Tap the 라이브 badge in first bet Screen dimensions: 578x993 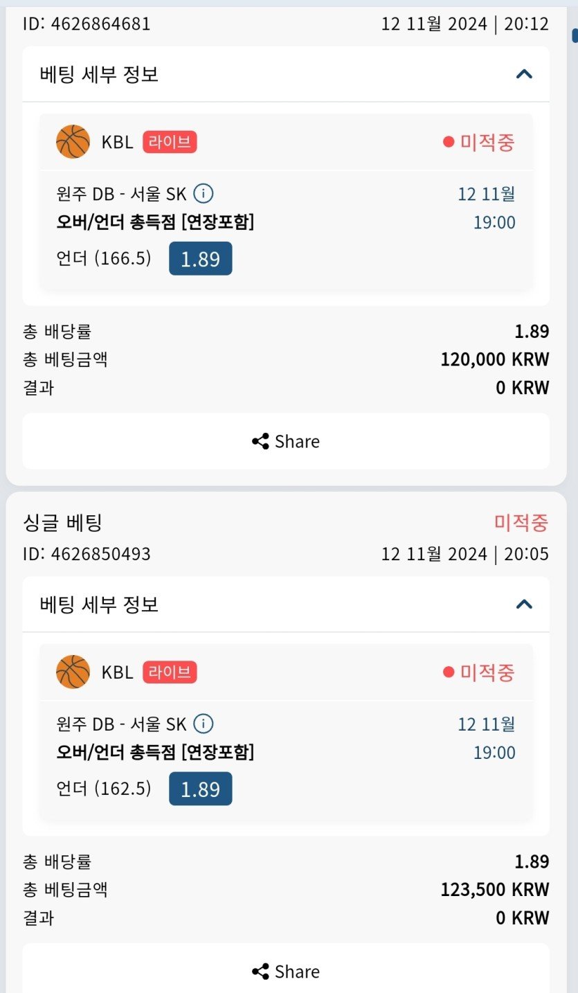[x=170, y=142]
